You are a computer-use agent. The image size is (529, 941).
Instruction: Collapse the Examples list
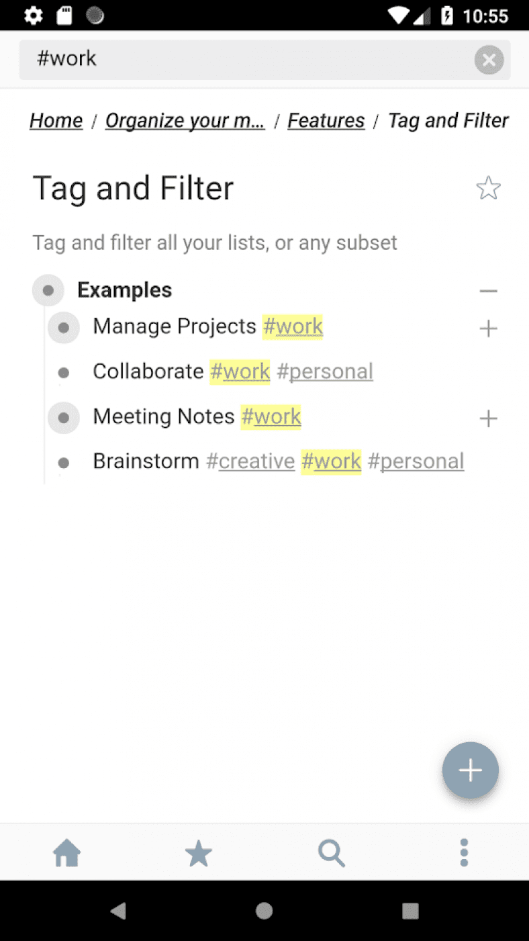coord(489,289)
